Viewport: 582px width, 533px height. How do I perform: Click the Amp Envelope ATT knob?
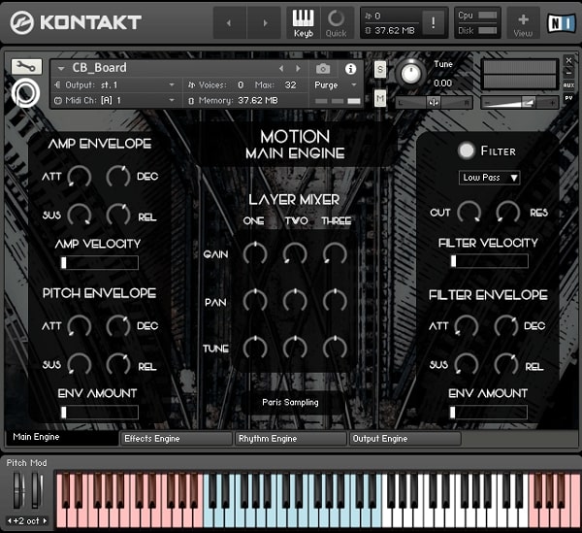tap(80, 177)
